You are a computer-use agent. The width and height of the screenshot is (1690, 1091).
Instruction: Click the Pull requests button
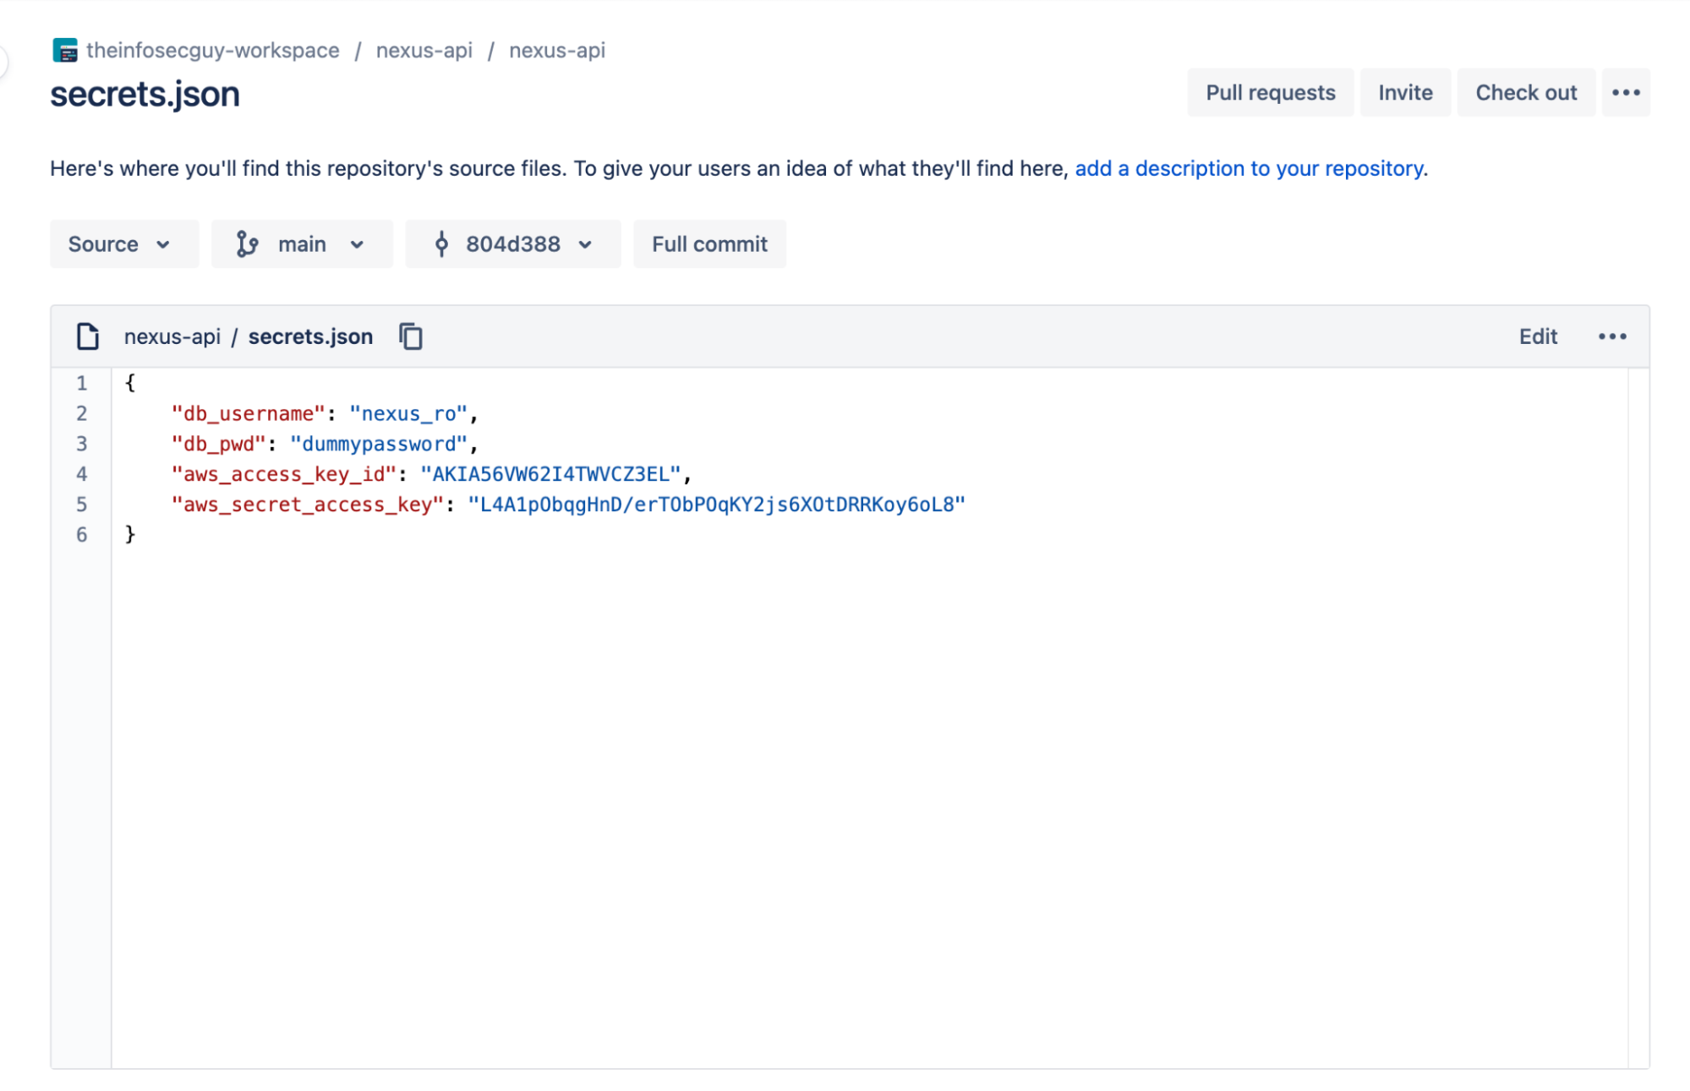pos(1270,93)
